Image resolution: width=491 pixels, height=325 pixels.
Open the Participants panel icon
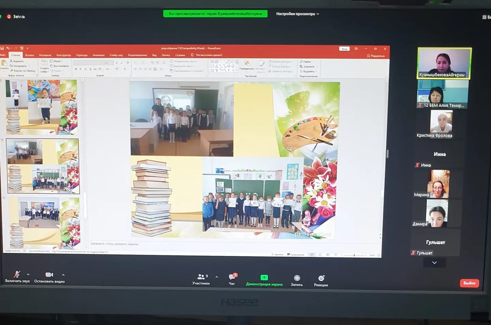(201, 277)
